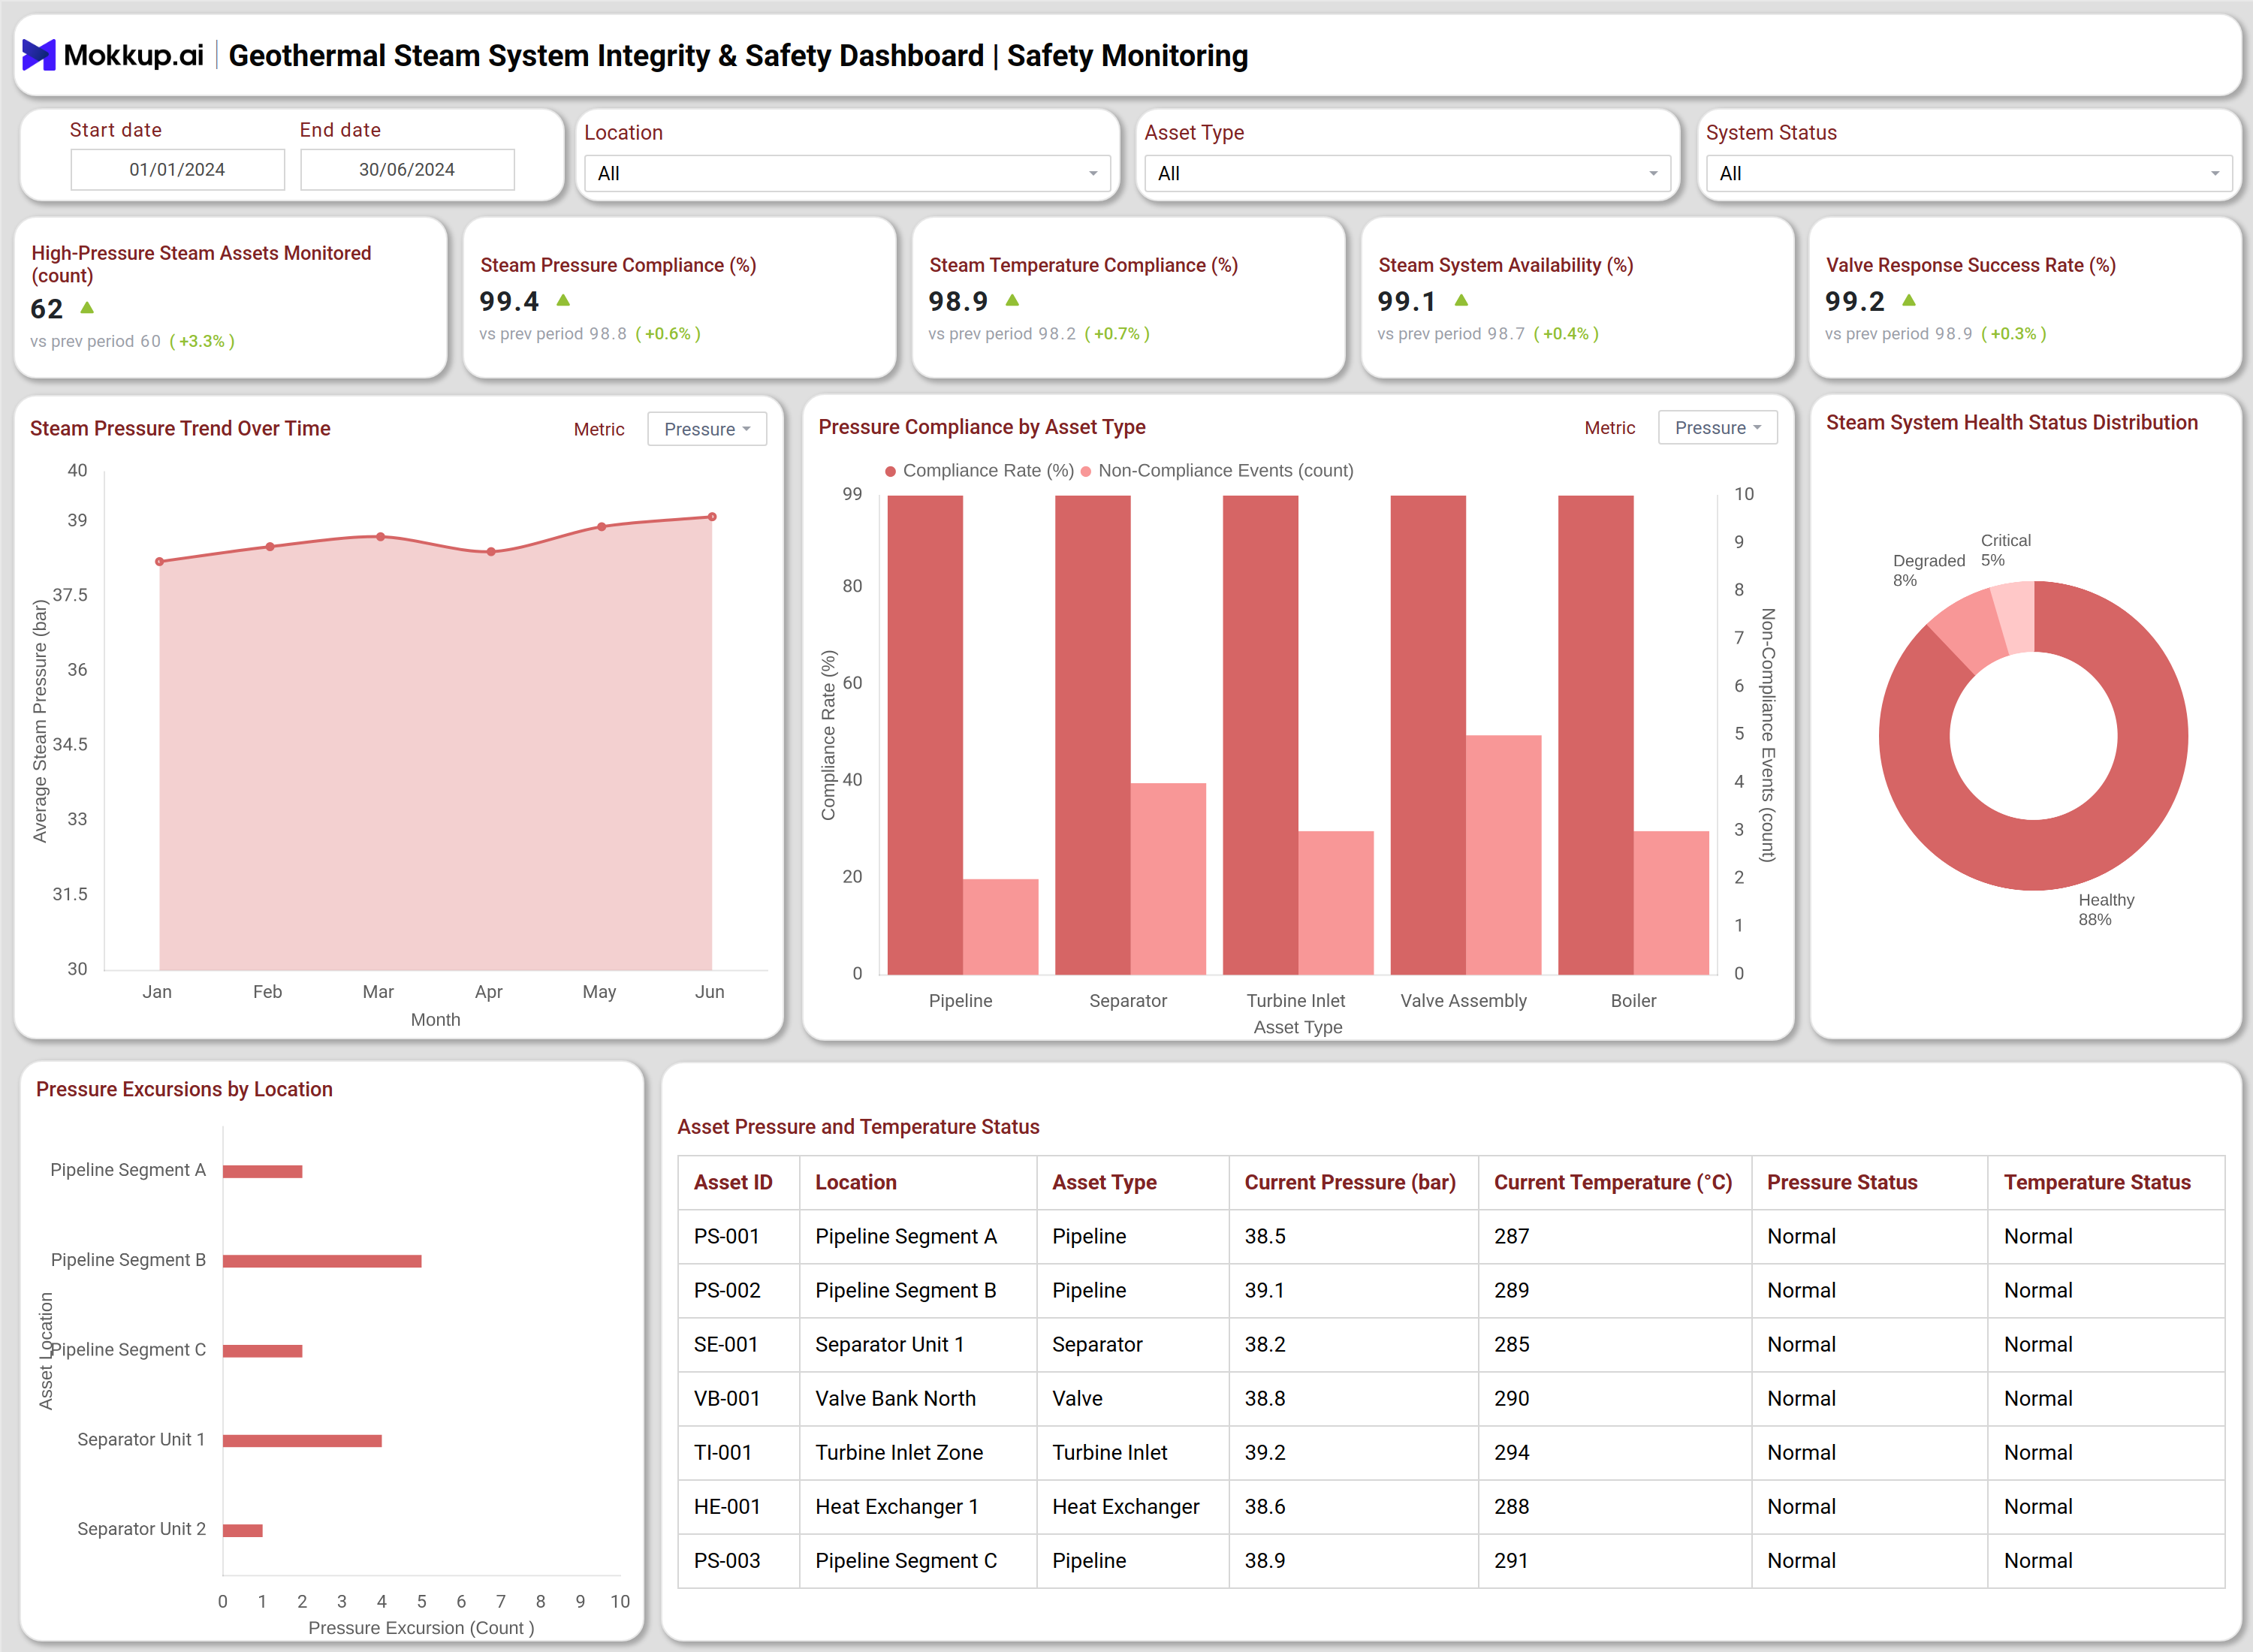Screen dimensions: 2253x1652
Task: Click the Separator compliance rate bar
Action: [1093, 735]
